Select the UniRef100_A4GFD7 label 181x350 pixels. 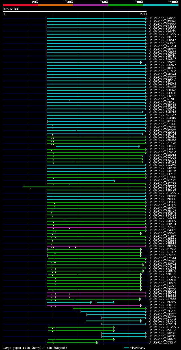click(x=162, y=109)
